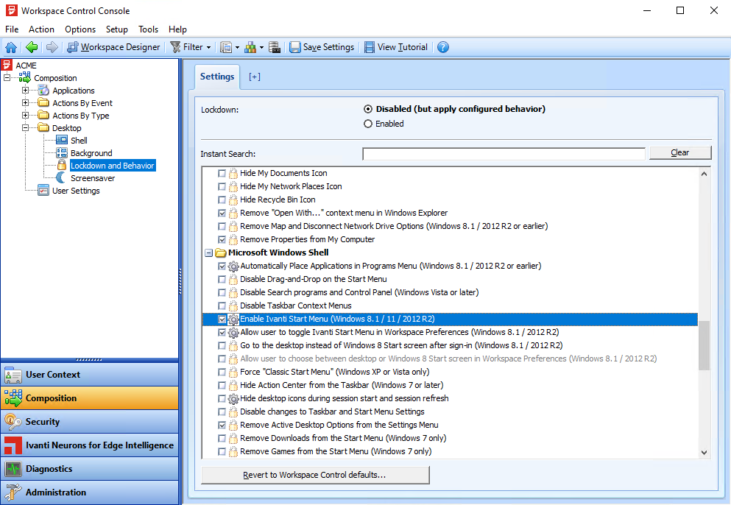Click the [+] tab next to Settings

(x=255, y=77)
